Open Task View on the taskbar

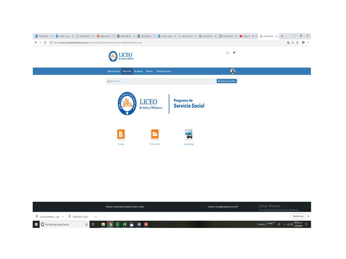[93, 224]
